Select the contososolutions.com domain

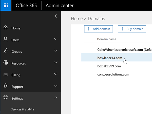(x=113, y=74)
